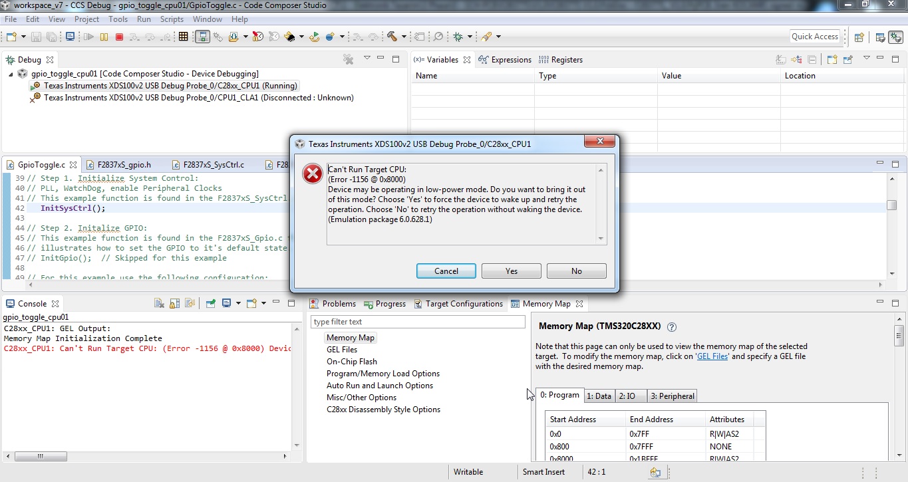Open the New project dropdown arrow

click(x=23, y=37)
